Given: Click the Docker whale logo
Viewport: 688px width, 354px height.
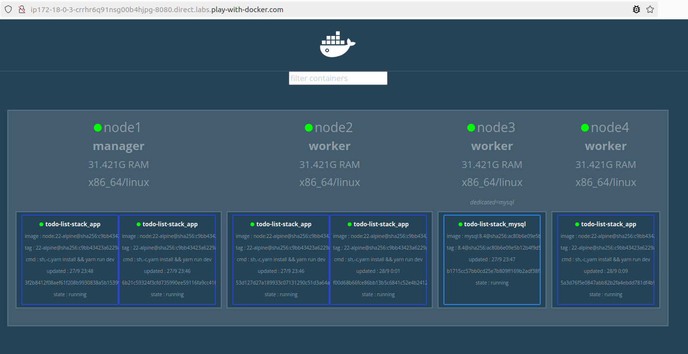Looking at the screenshot, I should [x=337, y=45].
